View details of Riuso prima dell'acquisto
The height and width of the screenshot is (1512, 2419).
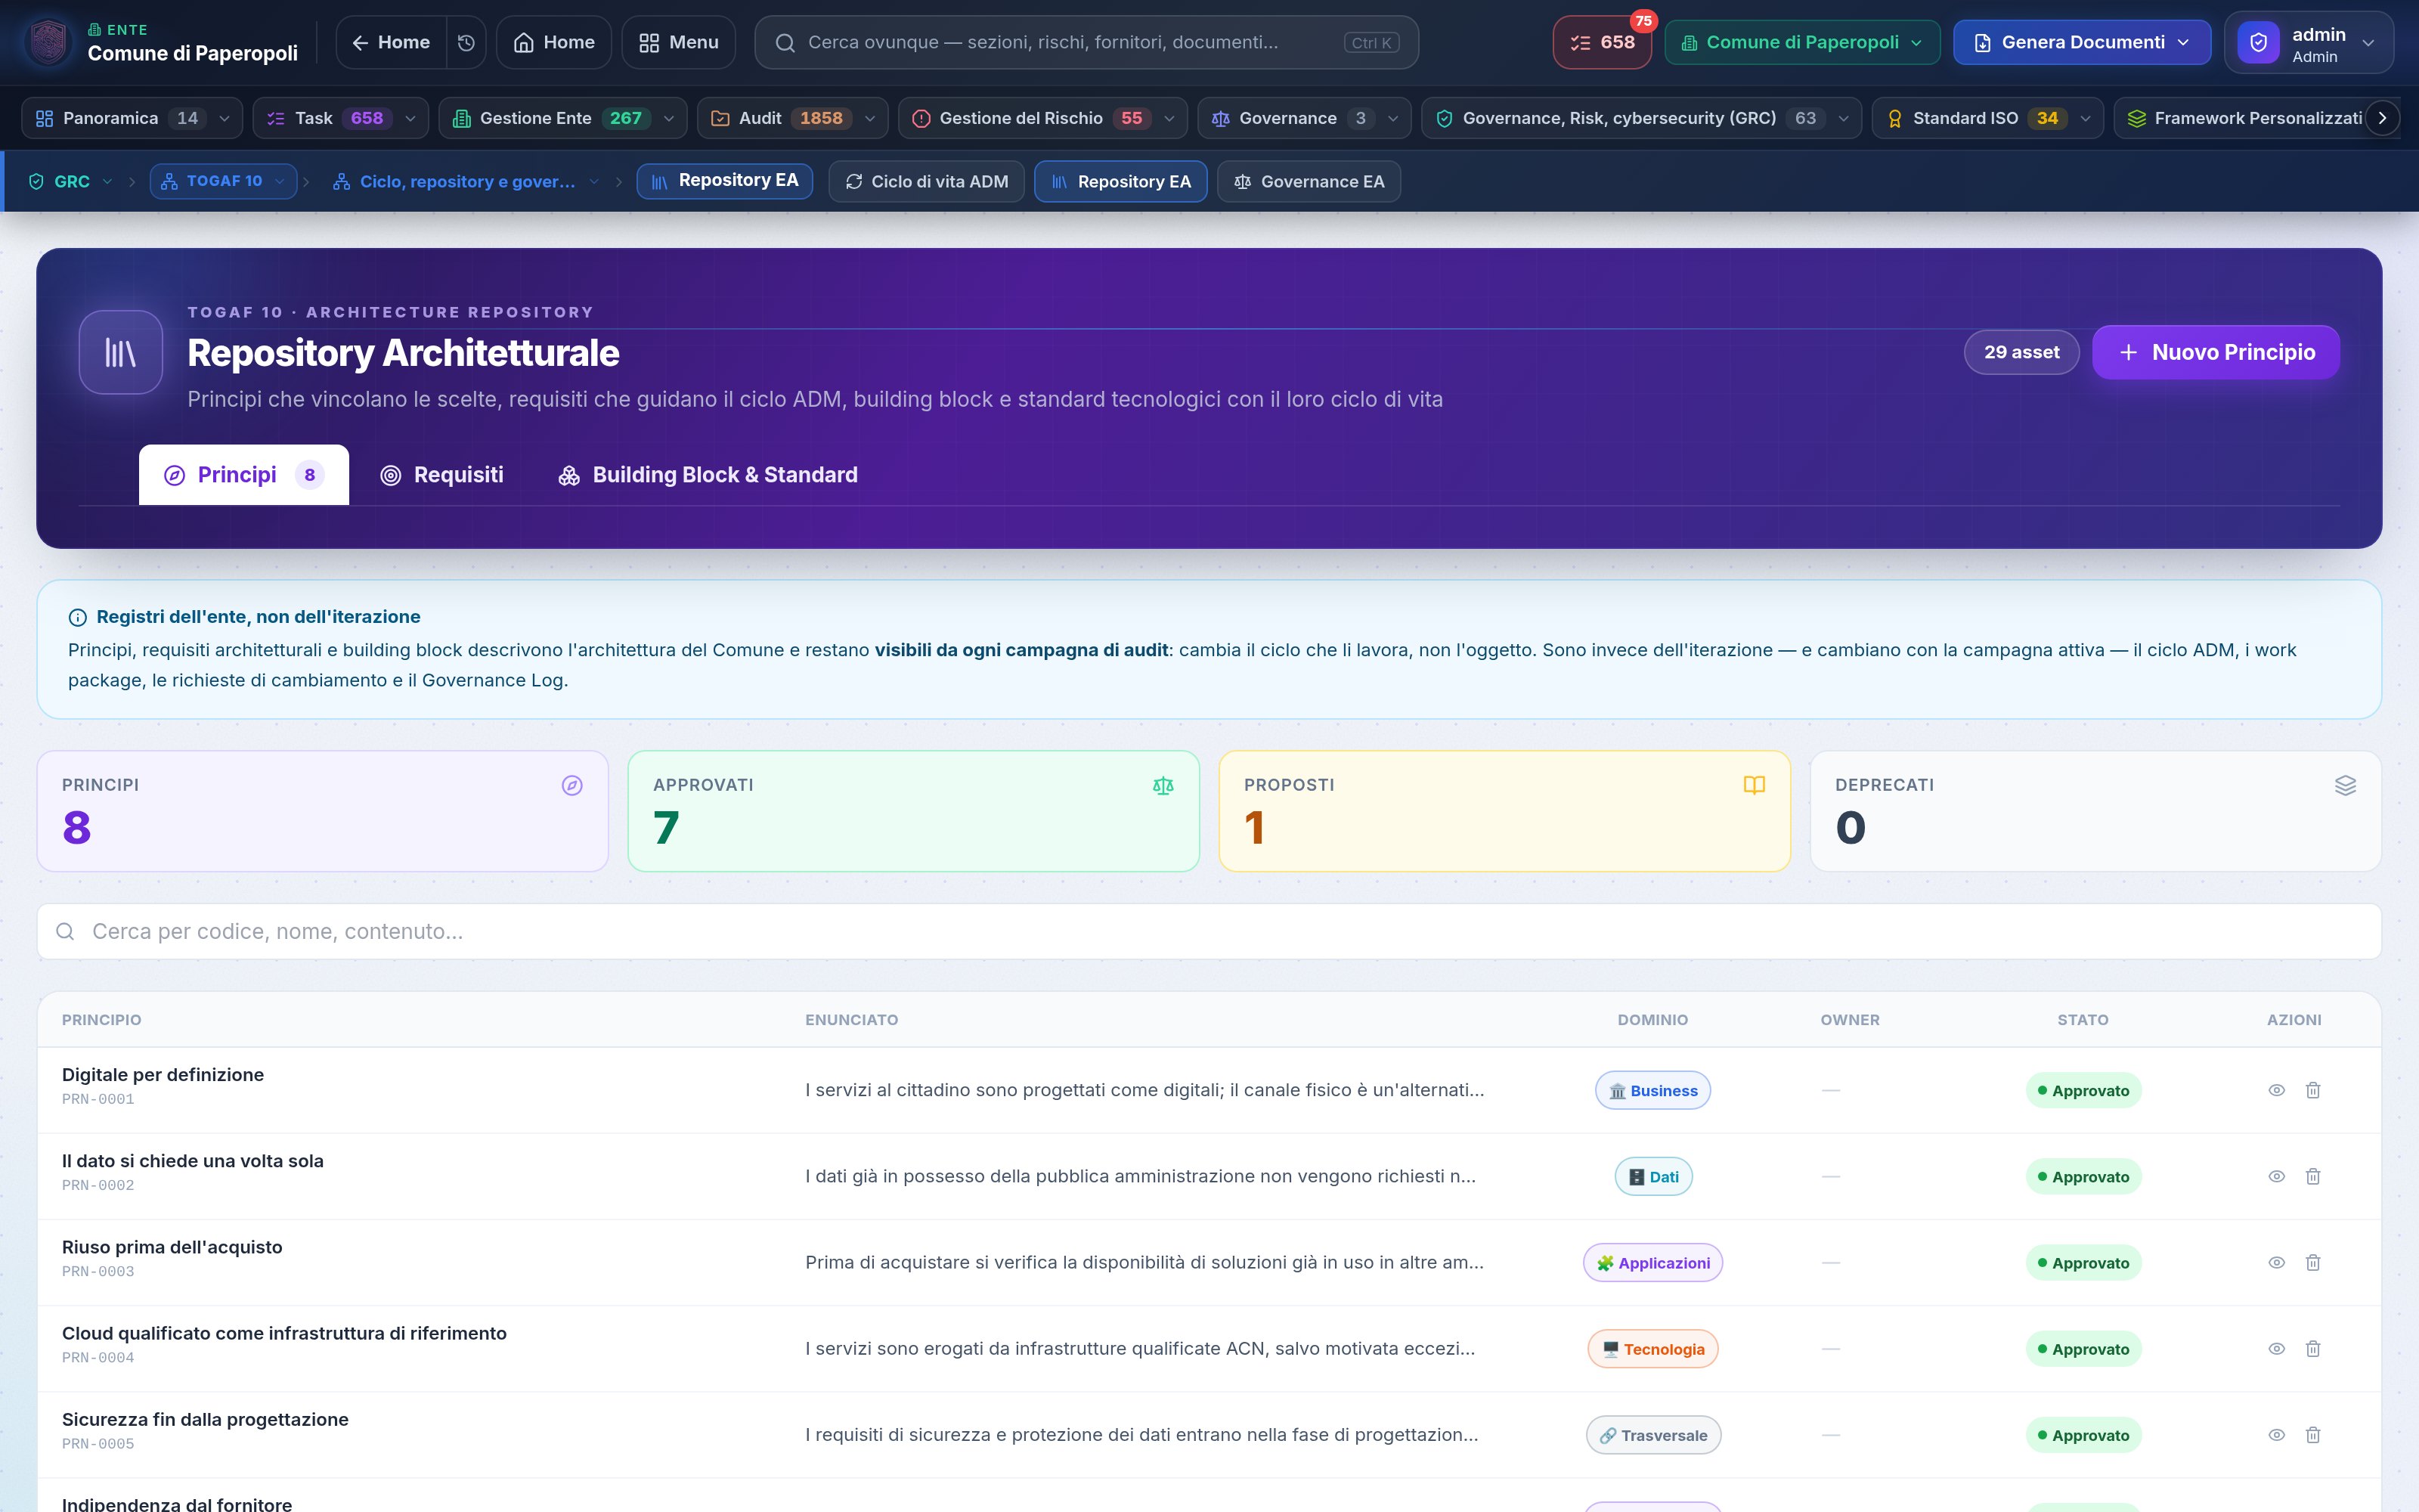[2276, 1262]
